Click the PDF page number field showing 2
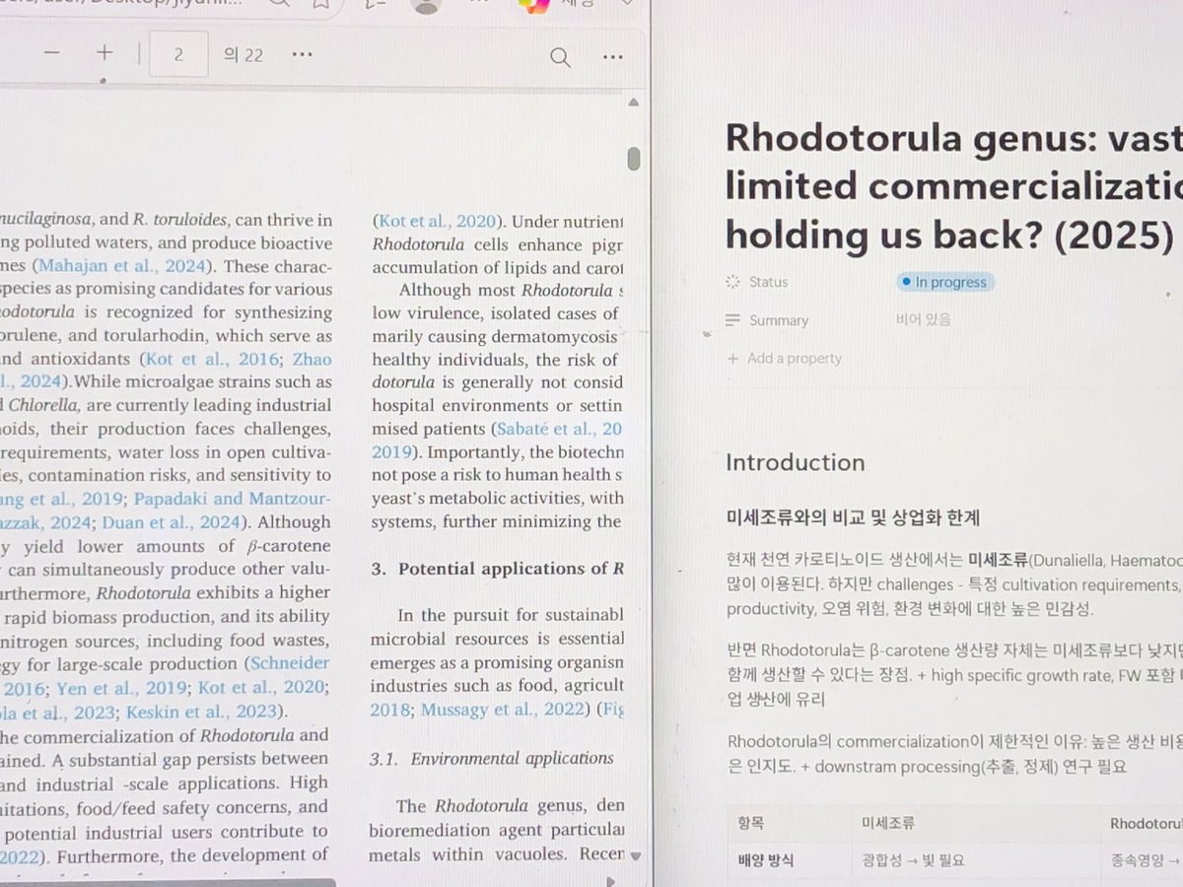Viewport: 1183px width, 887px height. point(178,54)
